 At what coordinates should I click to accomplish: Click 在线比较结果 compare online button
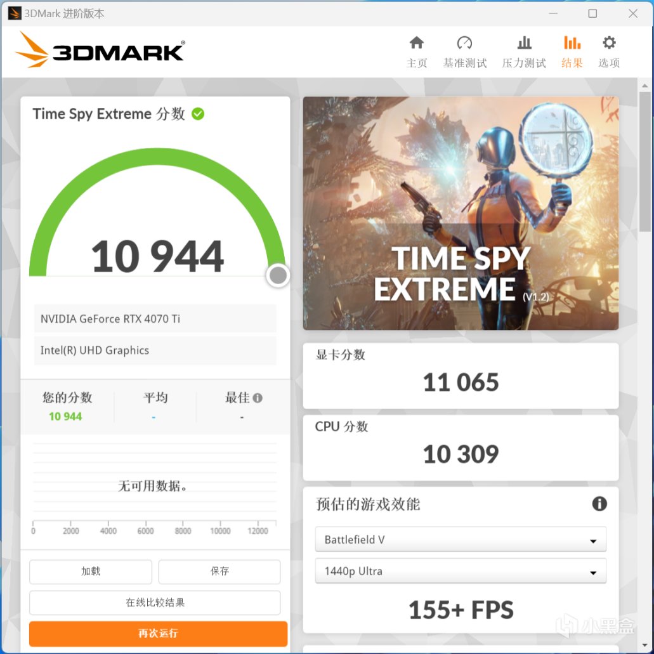click(x=155, y=602)
